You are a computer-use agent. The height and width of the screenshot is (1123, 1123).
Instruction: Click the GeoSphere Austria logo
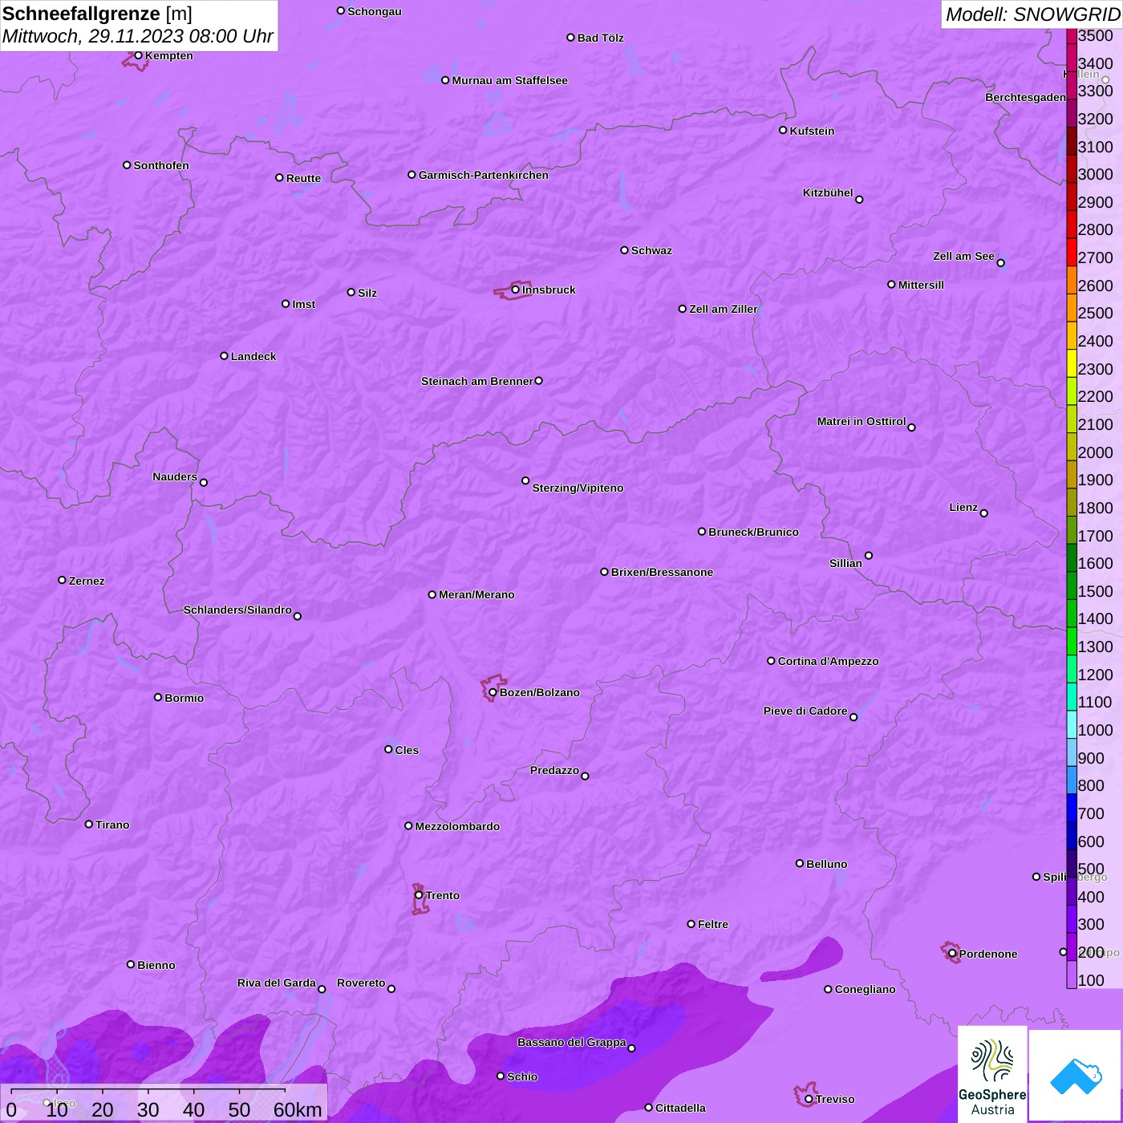[992, 1075]
